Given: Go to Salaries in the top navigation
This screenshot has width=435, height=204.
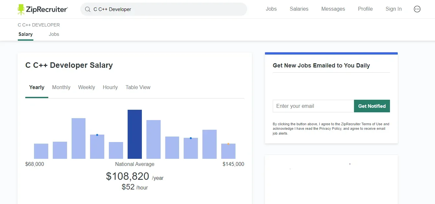Looking at the screenshot, I should 299,9.
